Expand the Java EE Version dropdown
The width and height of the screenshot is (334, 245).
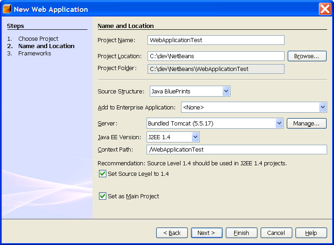pyautogui.click(x=196, y=136)
